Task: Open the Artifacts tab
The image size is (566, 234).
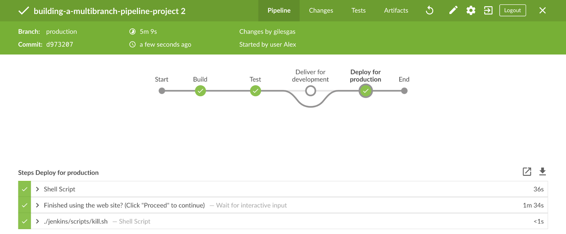Action: point(396,11)
